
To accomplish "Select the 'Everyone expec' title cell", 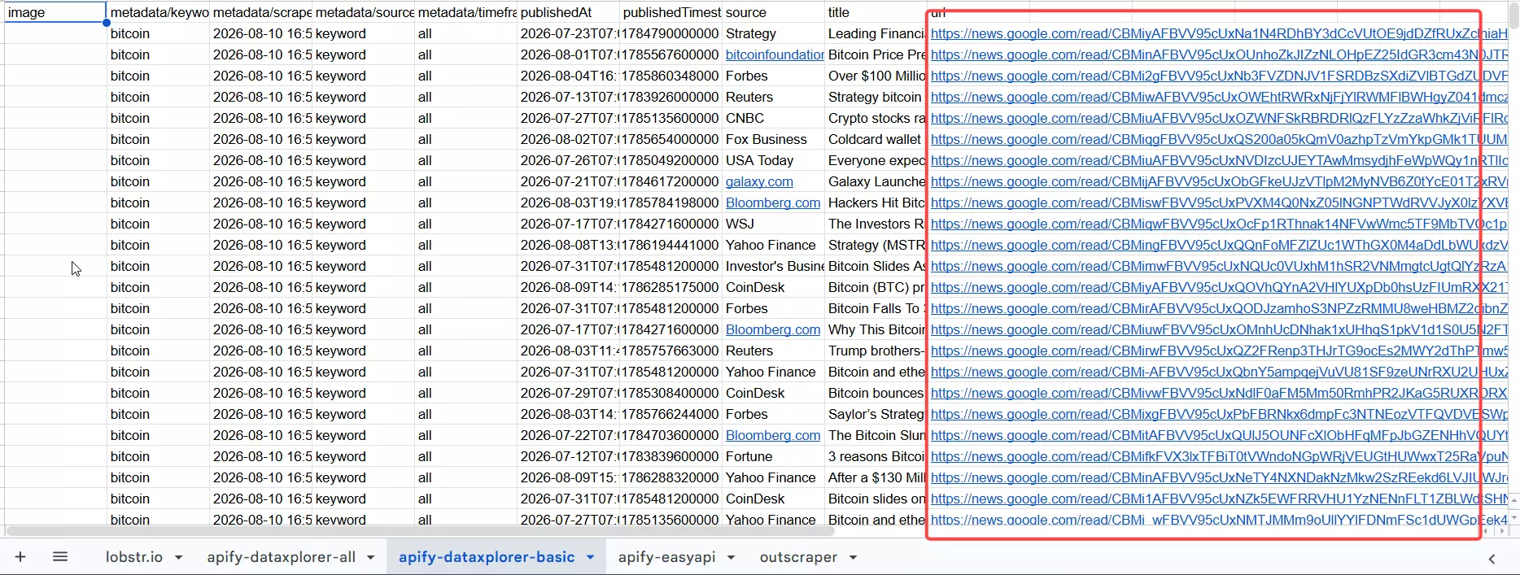I will point(876,160).
